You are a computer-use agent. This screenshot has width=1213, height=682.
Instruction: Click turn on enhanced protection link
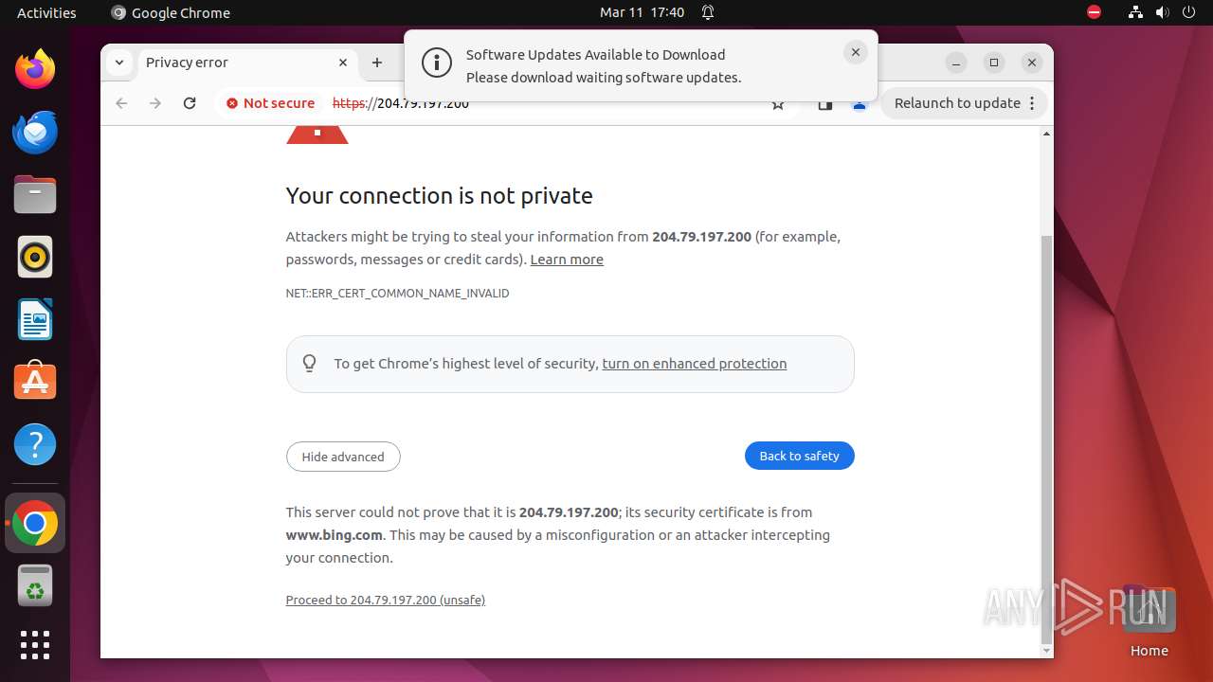(x=695, y=364)
